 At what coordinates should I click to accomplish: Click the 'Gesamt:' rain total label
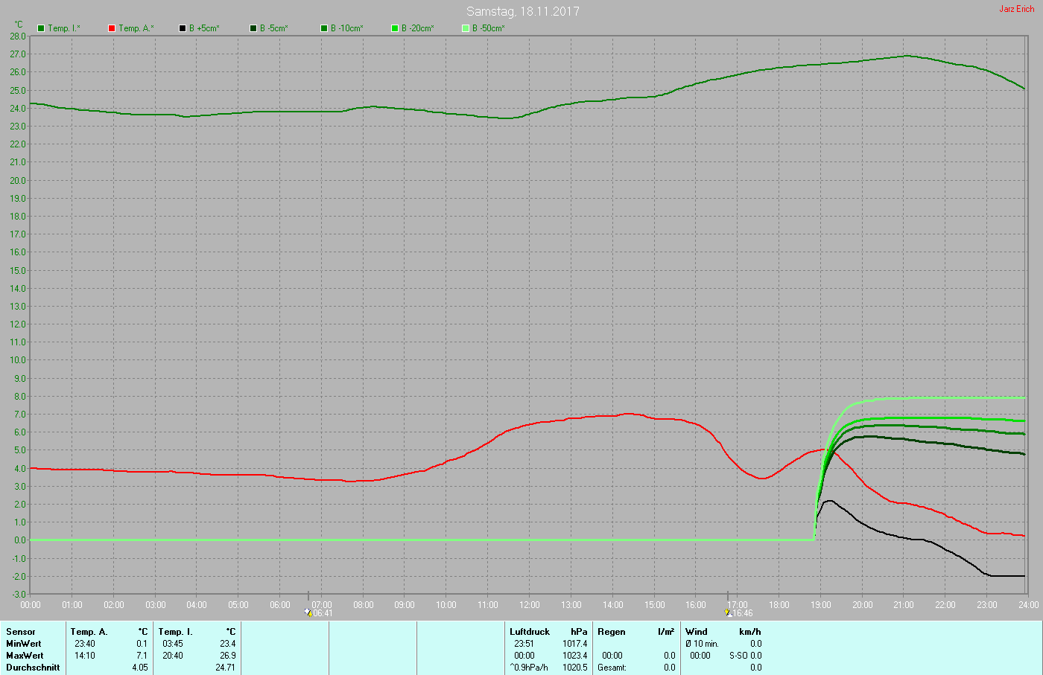point(612,668)
